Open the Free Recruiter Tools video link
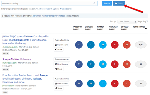 coord(25,79)
